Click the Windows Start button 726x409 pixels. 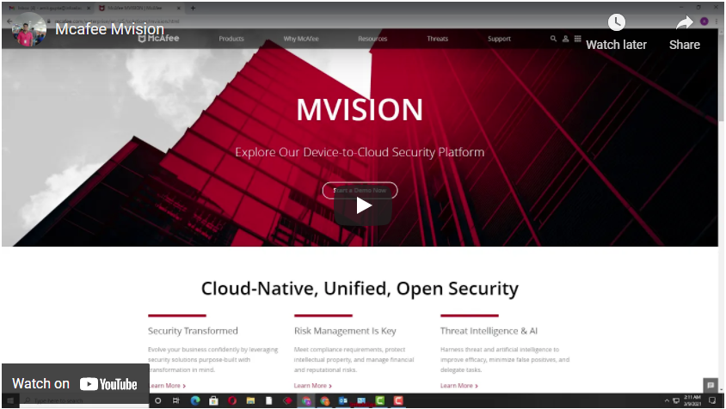pyautogui.click(x=10, y=400)
